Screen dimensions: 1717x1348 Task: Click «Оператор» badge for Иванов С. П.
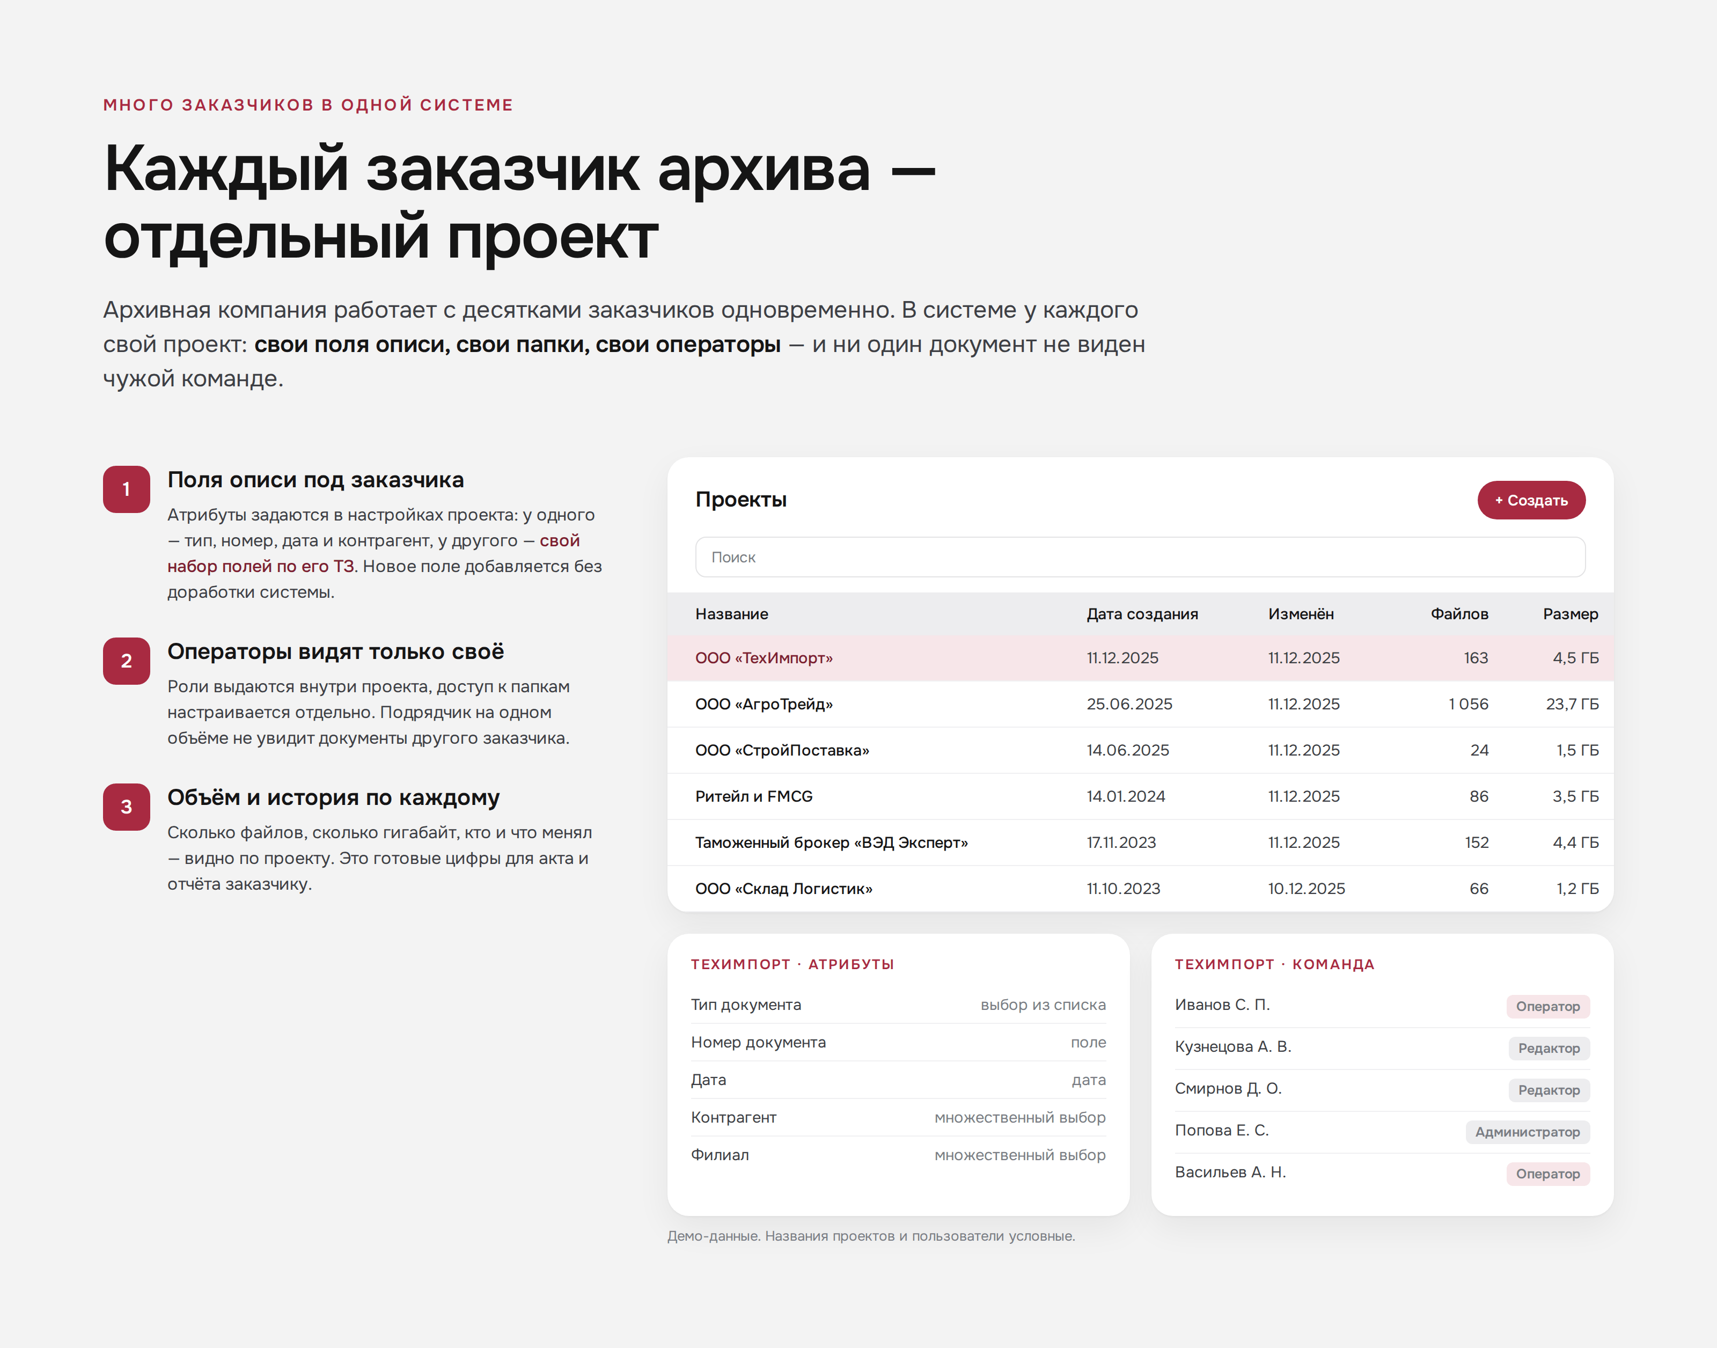point(1547,1006)
